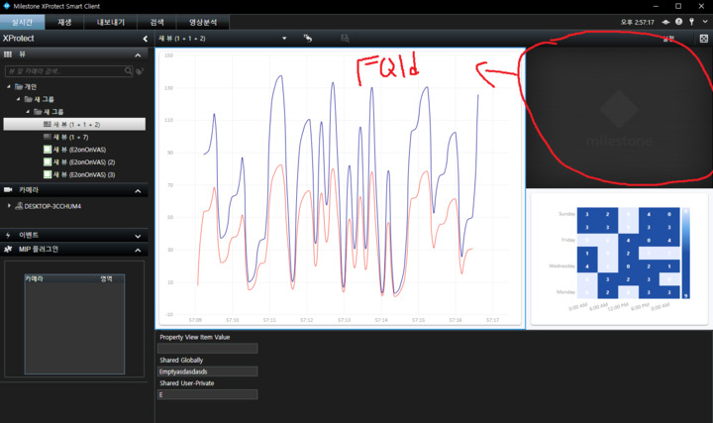Expand the DESKTOP-3CCHUM4 camera tree node

[x=9, y=206]
